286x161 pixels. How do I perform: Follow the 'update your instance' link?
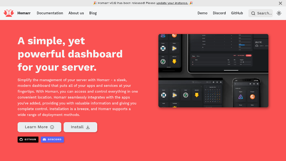coord(172,3)
